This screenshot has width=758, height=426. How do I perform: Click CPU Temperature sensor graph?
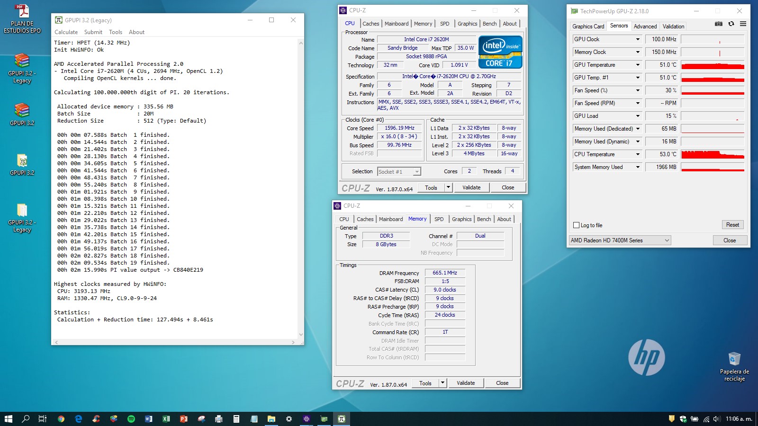pyautogui.click(x=713, y=154)
